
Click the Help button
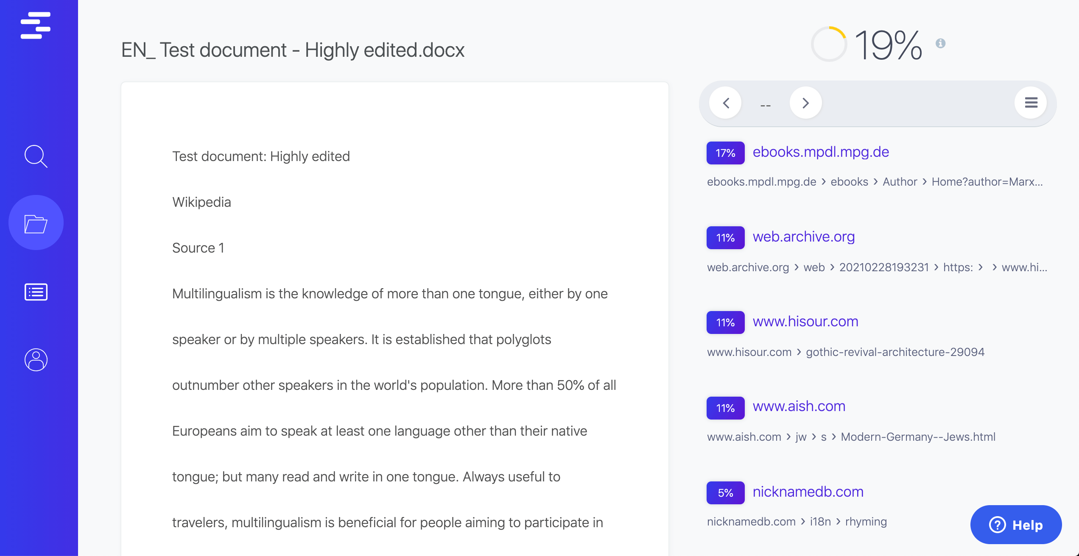(1016, 525)
